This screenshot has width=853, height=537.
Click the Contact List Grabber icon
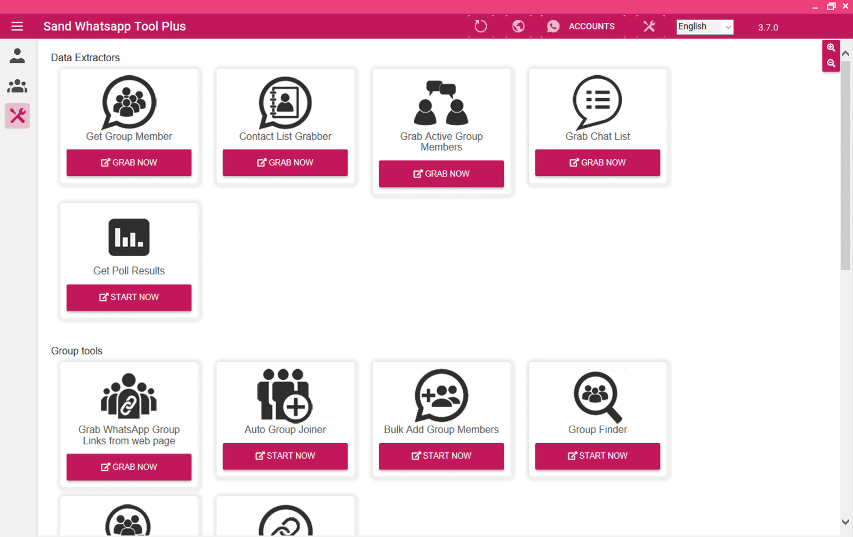coord(285,102)
